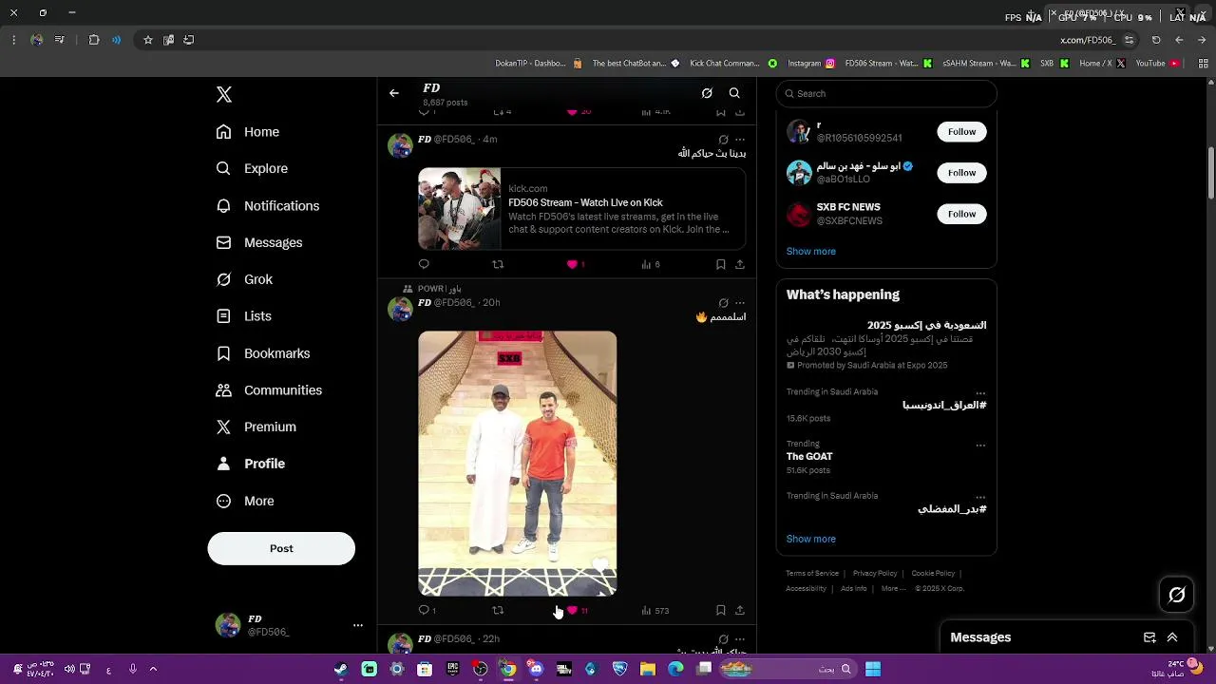View analytics of the 20h photo post
The height and width of the screenshot is (684, 1216).
click(655, 610)
